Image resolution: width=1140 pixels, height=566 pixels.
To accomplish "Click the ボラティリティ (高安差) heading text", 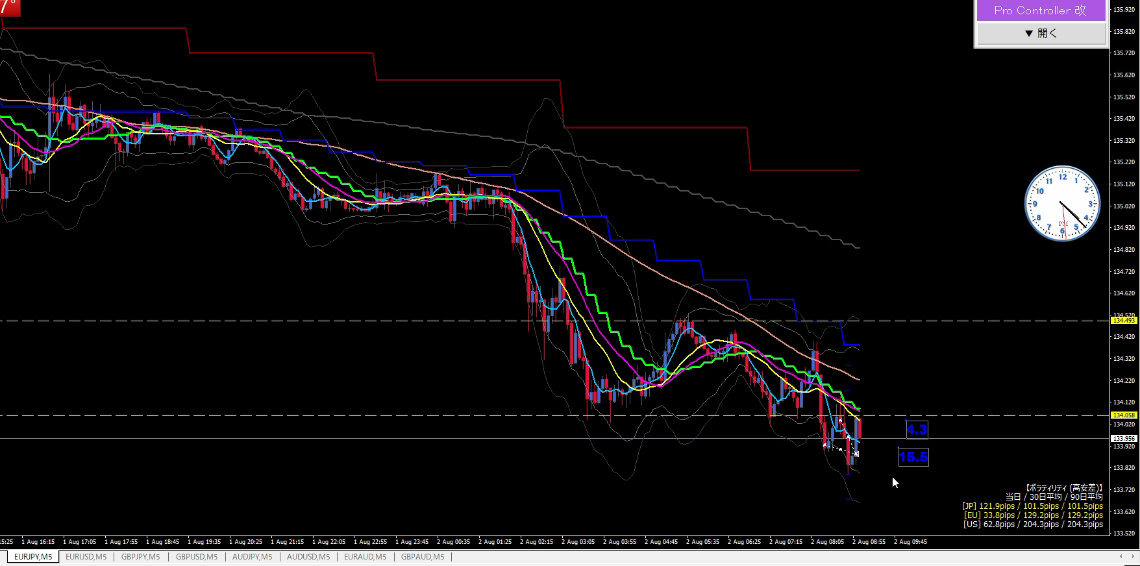I will click(1063, 488).
